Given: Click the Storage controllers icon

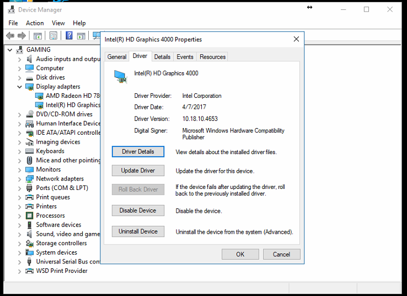Looking at the screenshot, I should [x=30, y=243].
